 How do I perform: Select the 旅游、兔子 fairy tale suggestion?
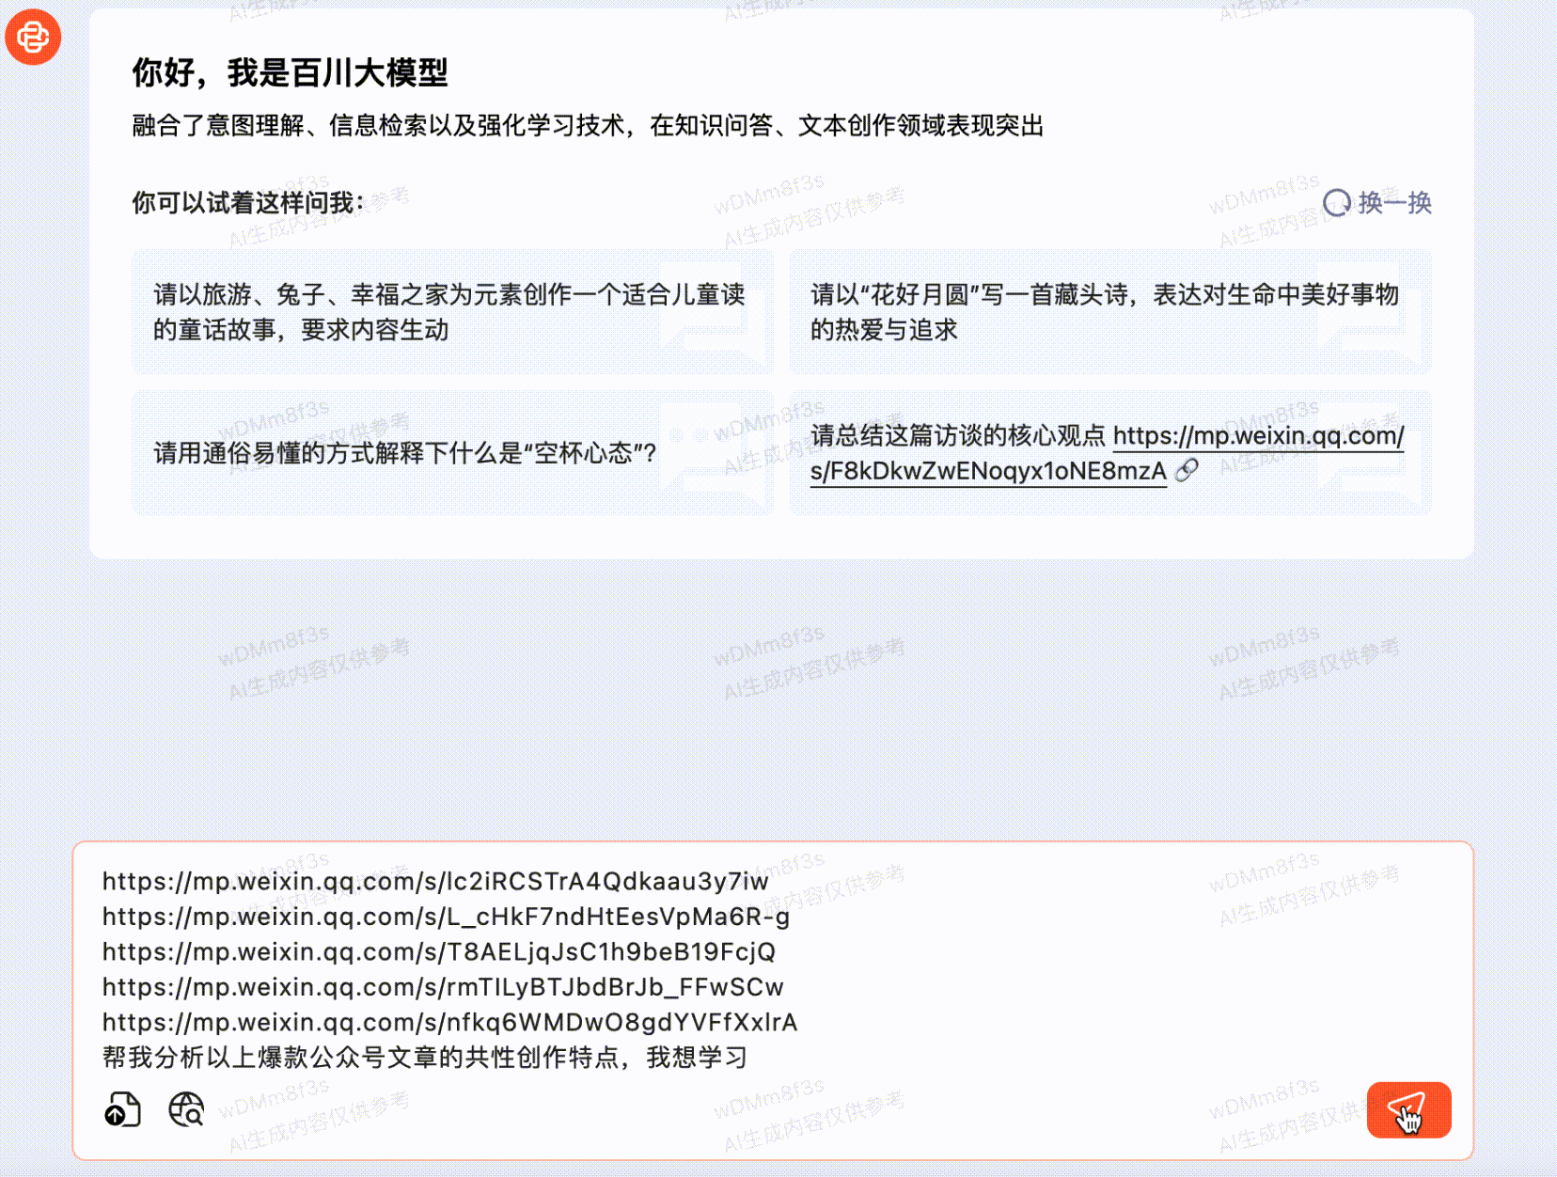[x=449, y=312]
